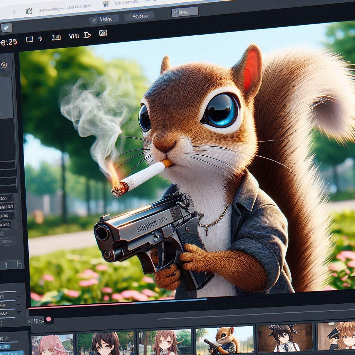Click the playback progress bar under the preview
This screenshot has width=355, height=355.
(118, 303)
